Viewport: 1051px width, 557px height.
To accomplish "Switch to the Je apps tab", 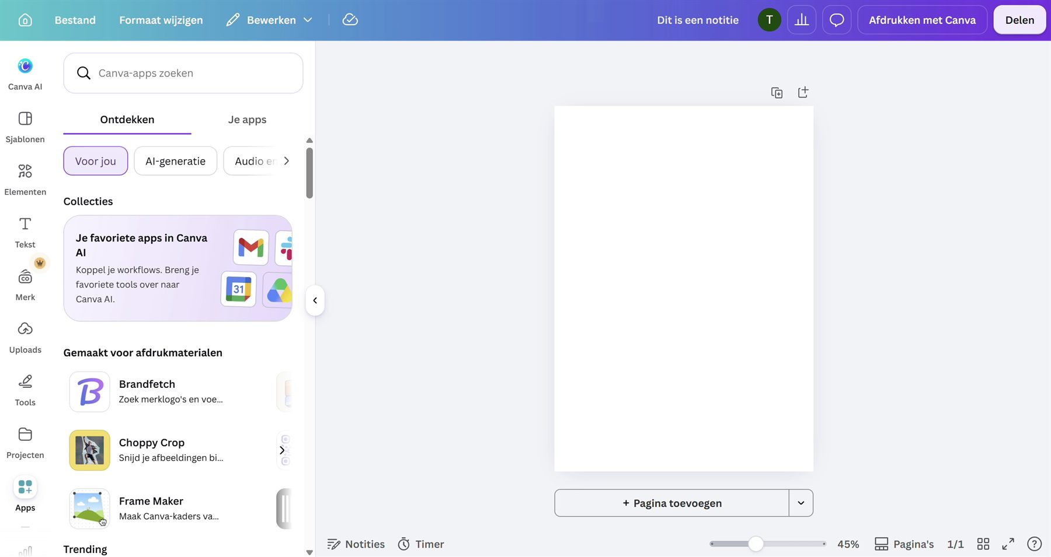I will click(x=247, y=120).
